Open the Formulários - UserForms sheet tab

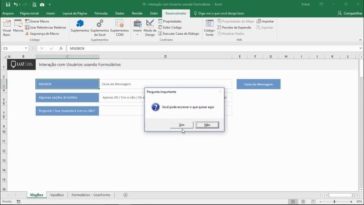(91, 195)
